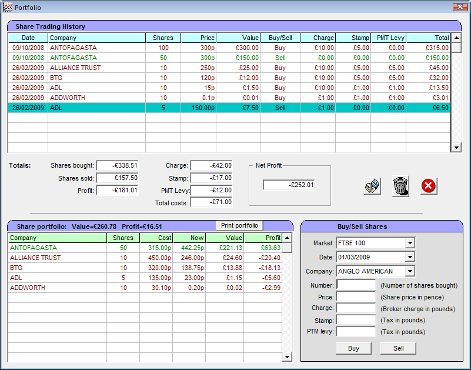Expand the Company dropdown showing ANGLO AMERICAN
Image resolution: width=471 pixels, height=370 pixels.
(x=410, y=271)
